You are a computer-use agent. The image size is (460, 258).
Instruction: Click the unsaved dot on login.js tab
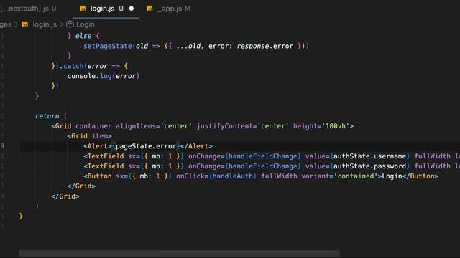tap(132, 9)
